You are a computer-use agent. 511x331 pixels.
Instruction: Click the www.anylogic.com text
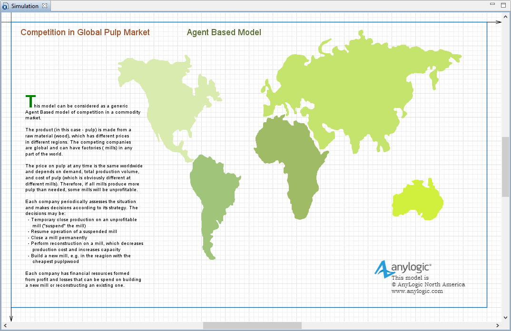click(x=417, y=291)
